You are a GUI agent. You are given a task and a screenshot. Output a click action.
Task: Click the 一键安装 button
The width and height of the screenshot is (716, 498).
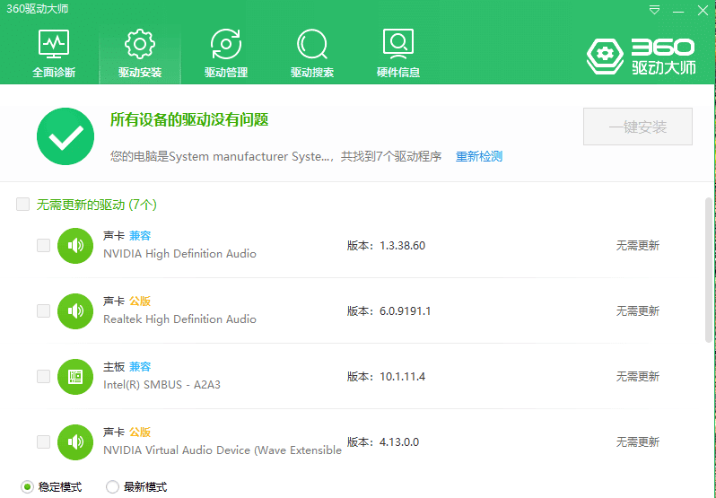[638, 127]
